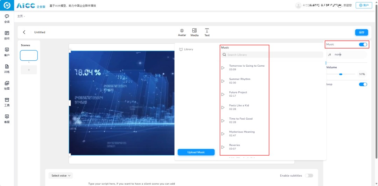
Task: Open the Media tool in the top toolbar
Action: point(194,32)
